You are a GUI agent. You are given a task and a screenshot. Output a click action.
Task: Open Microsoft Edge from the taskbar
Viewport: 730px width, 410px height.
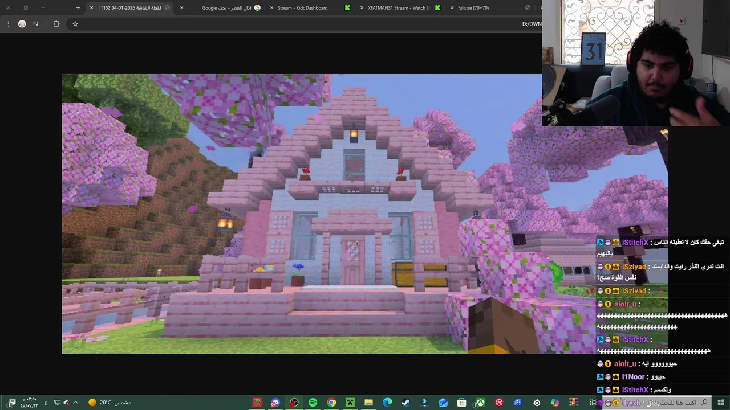point(387,403)
